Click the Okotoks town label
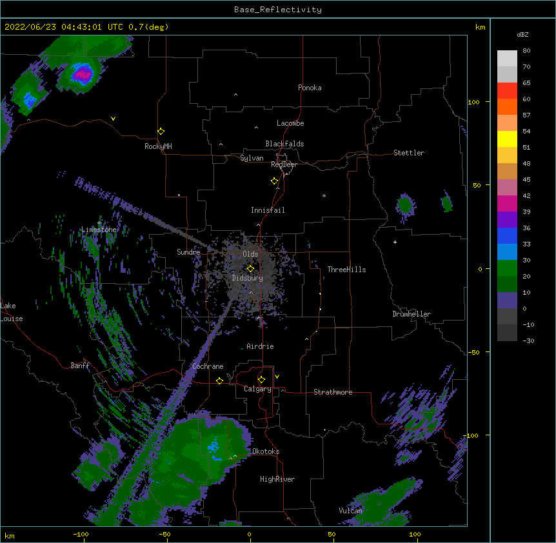The image size is (556, 543). (266, 451)
